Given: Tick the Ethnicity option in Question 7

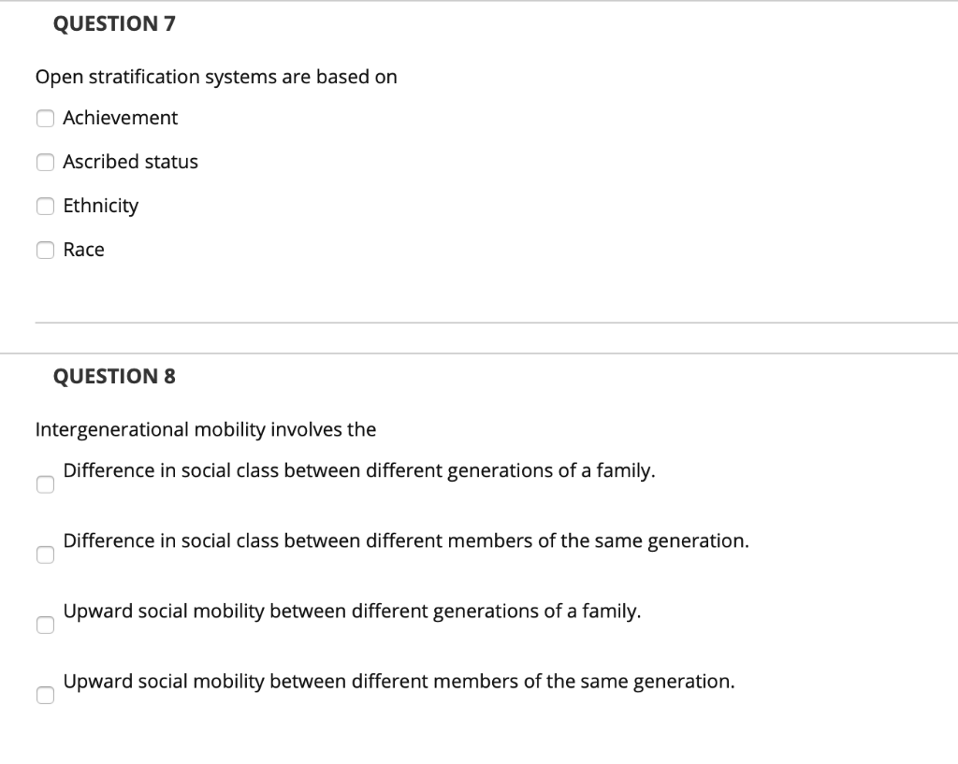Looking at the screenshot, I should pos(45,206).
